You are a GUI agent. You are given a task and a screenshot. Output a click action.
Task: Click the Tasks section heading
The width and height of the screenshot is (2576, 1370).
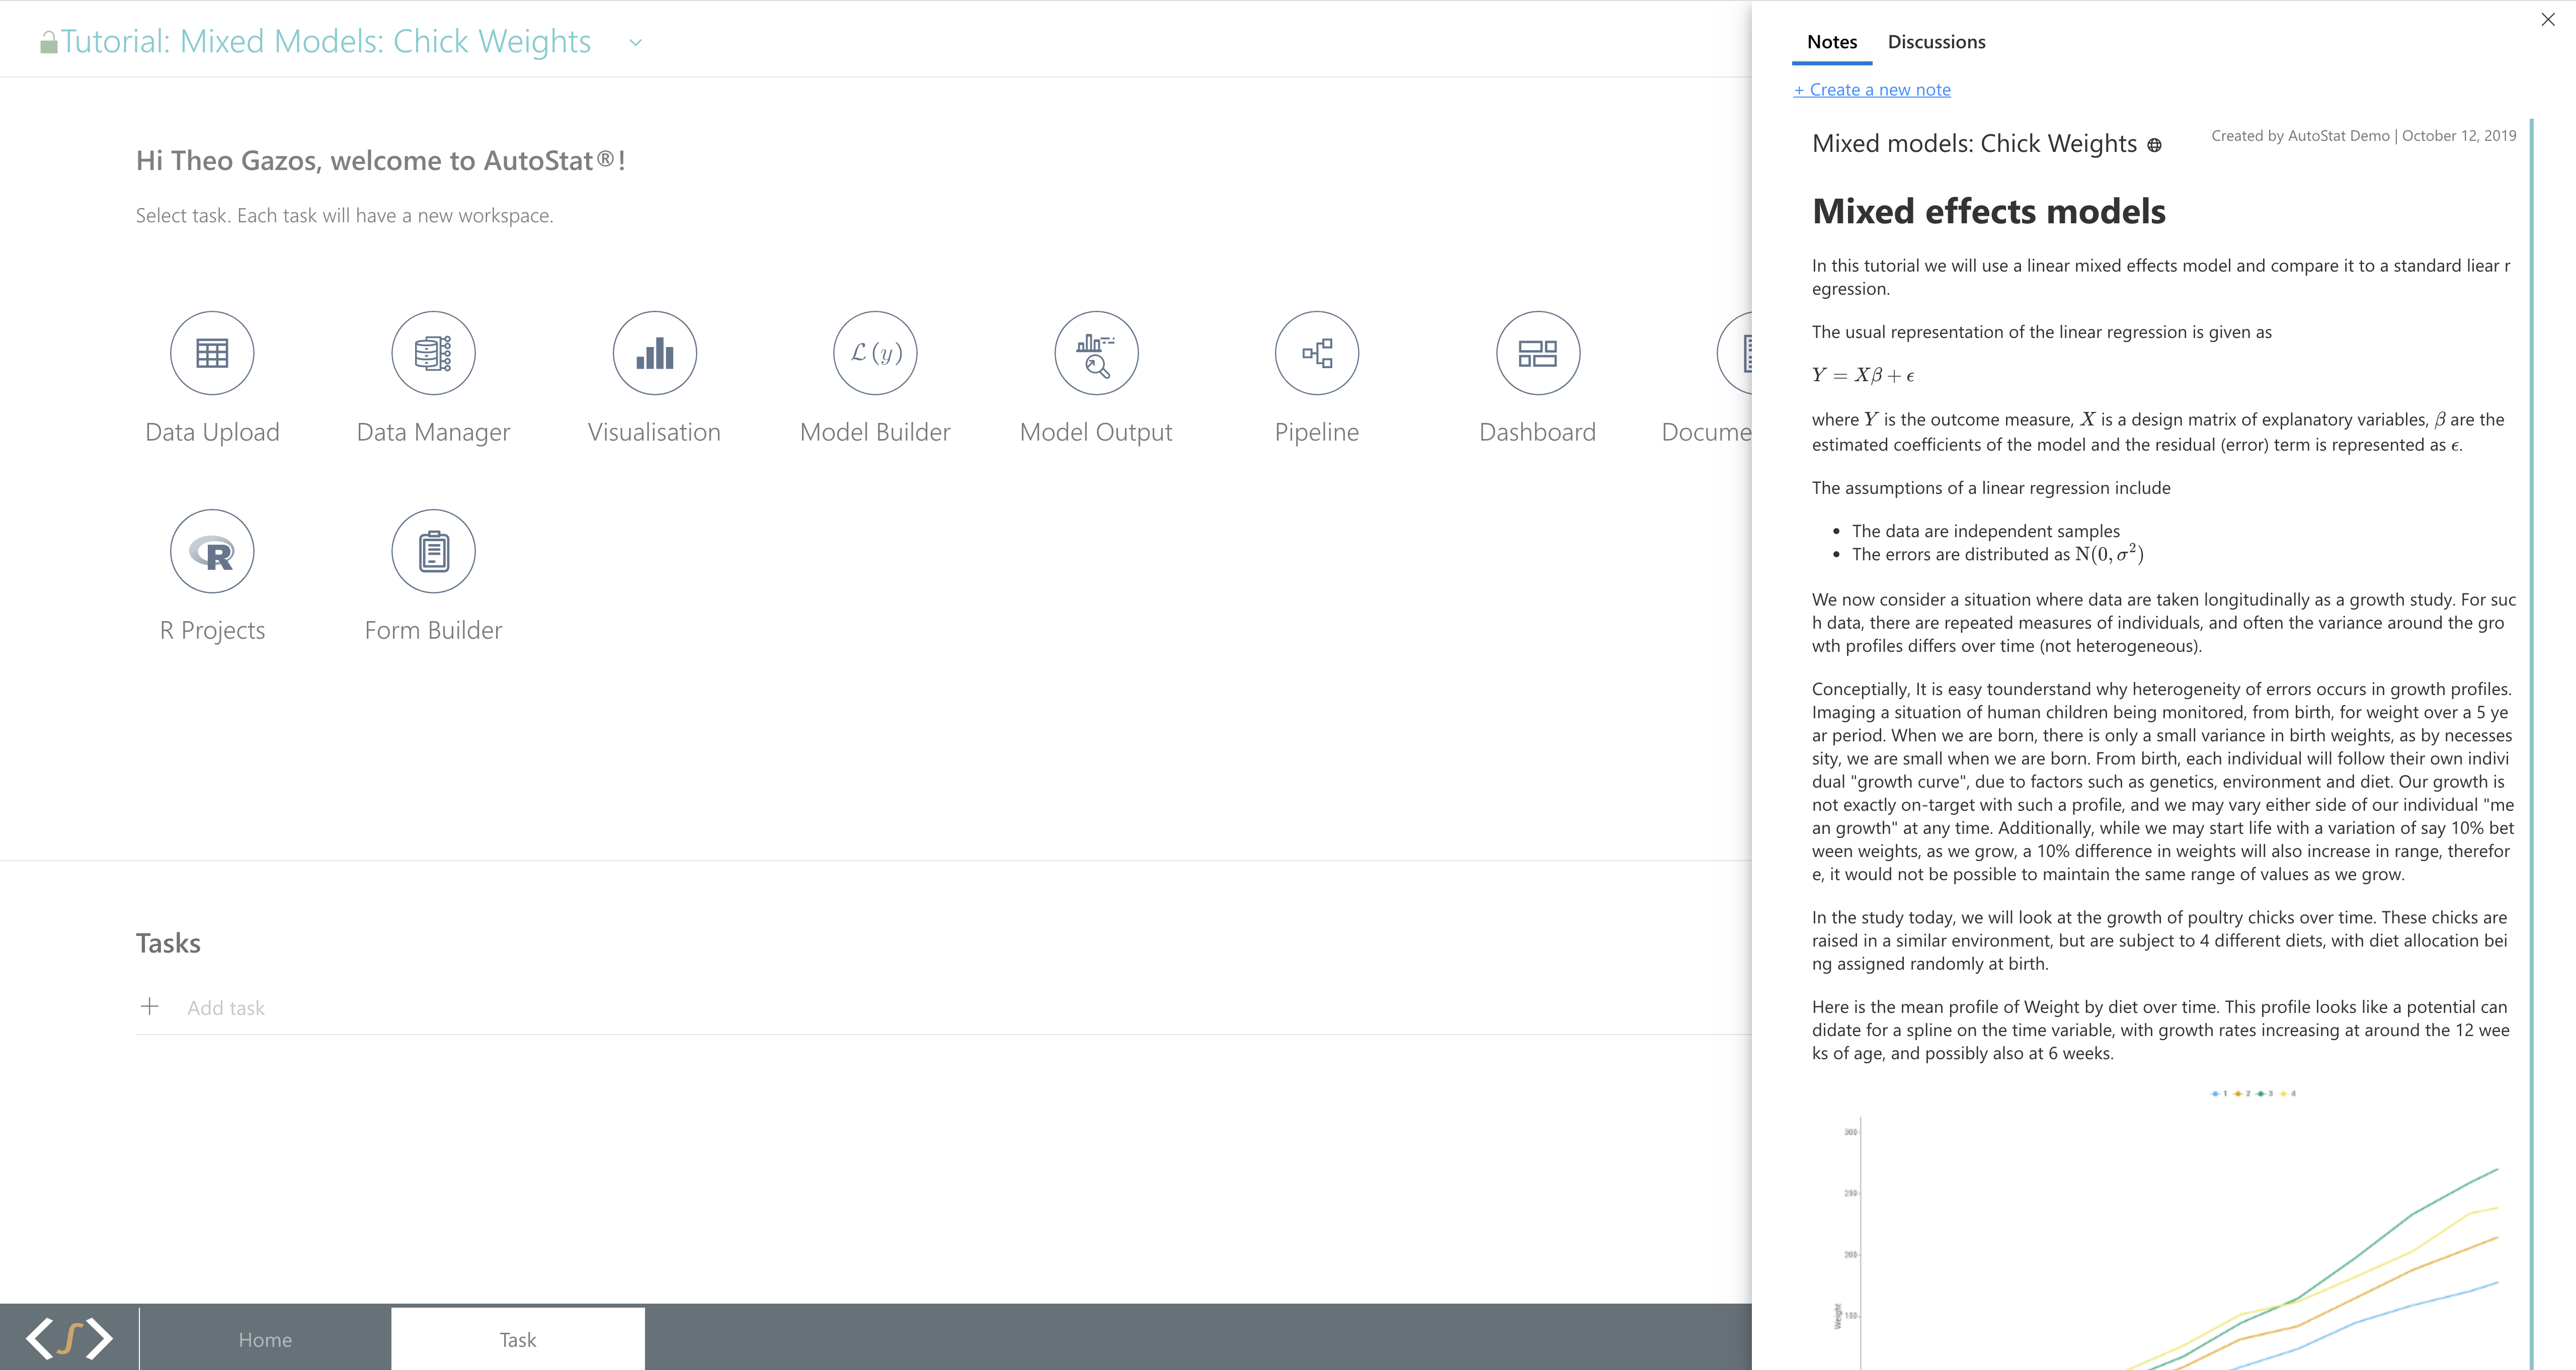[168, 944]
